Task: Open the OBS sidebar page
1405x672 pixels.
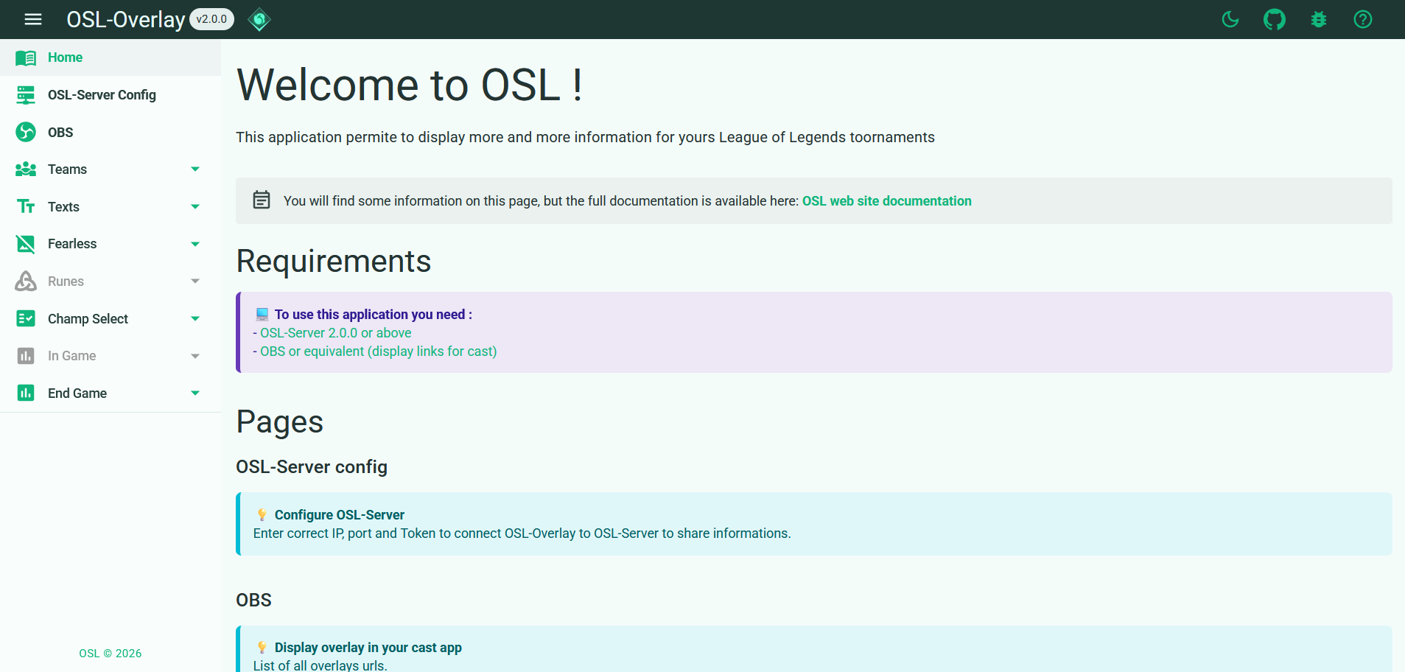Action: pyautogui.click(x=111, y=132)
